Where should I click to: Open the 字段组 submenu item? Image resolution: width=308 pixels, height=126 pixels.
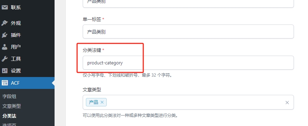[9, 96]
